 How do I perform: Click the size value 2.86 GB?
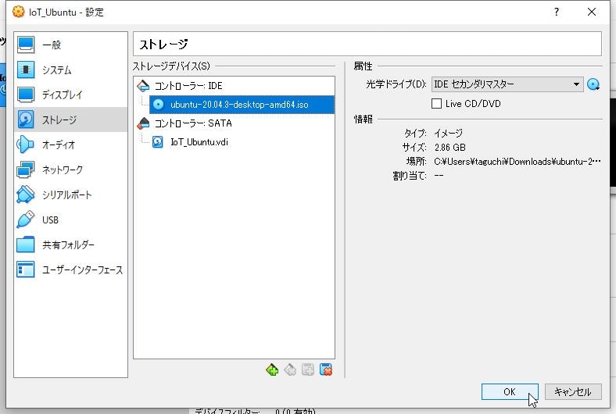click(449, 148)
